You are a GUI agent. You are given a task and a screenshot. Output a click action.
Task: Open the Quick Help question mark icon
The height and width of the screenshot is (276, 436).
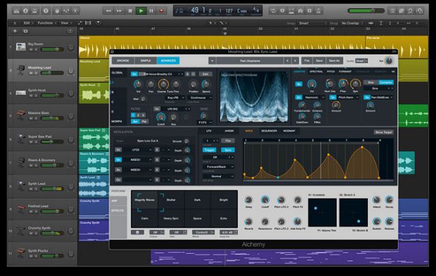click(46, 11)
